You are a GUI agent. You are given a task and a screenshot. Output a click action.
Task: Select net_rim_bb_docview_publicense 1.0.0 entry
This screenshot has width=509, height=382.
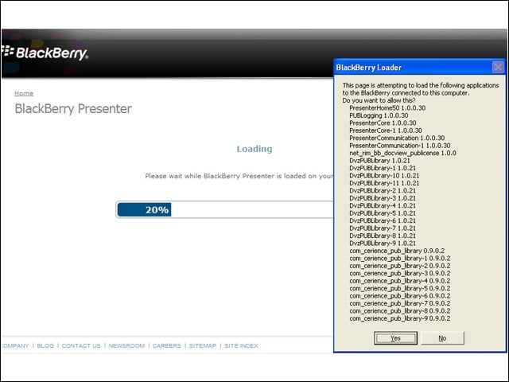point(402,153)
